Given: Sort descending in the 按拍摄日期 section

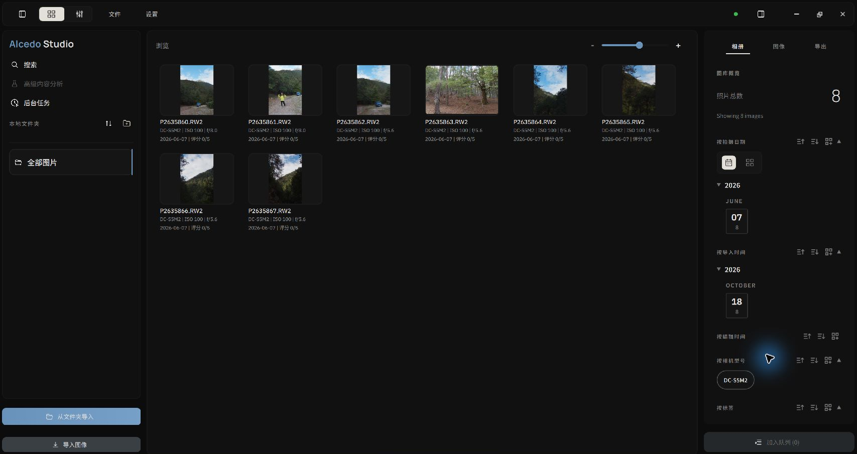Looking at the screenshot, I should pos(814,141).
